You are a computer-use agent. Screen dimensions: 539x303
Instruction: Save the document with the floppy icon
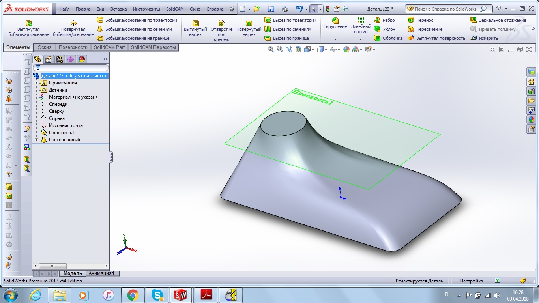(271, 9)
